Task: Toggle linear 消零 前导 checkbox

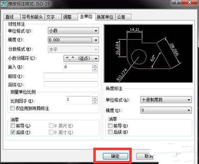Action: (x=13, y=126)
